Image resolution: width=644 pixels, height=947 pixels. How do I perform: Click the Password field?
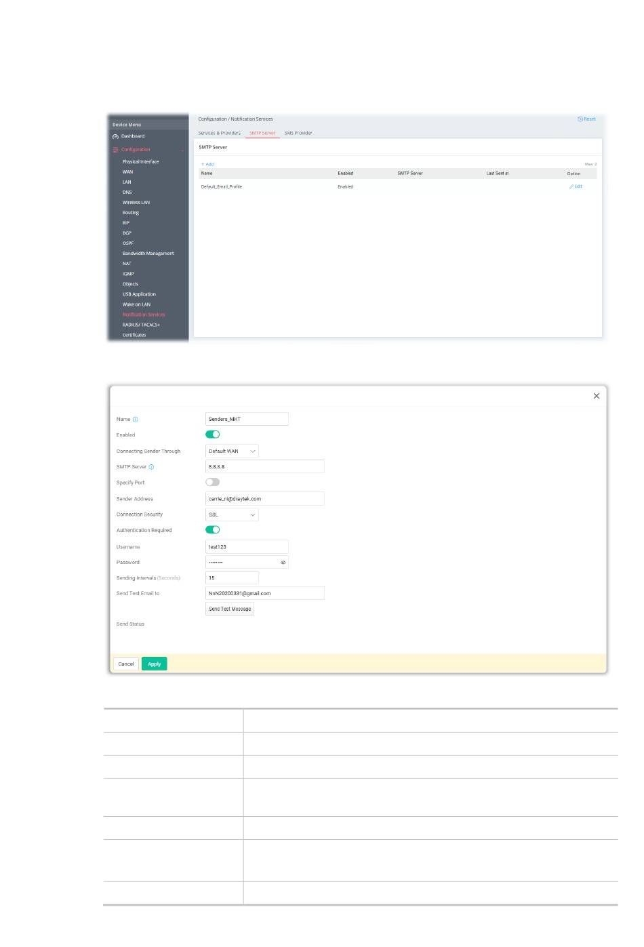(x=247, y=563)
